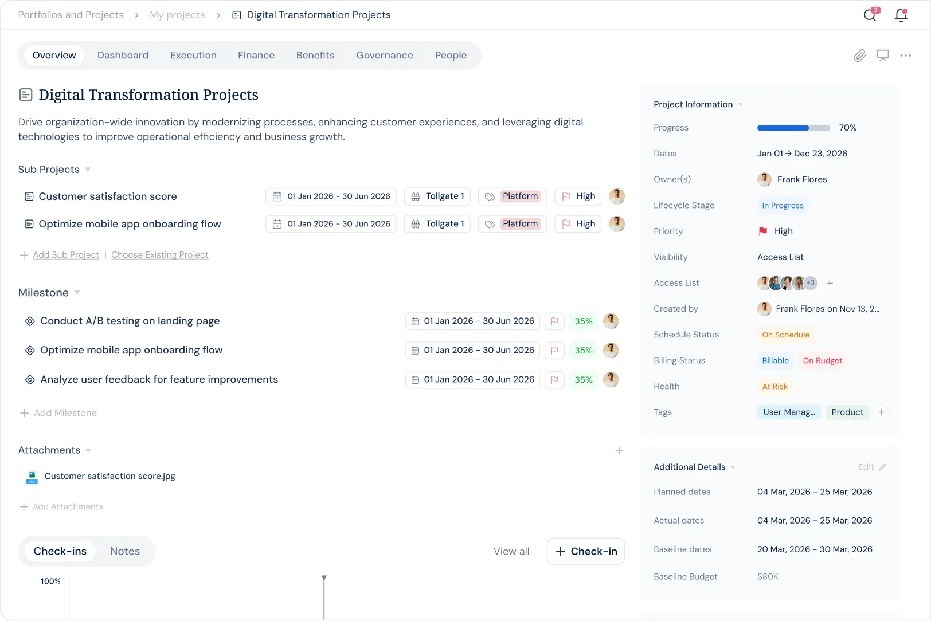Open the On Schedule status dropdown
The width and height of the screenshot is (931, 621).
coord(785,335)
